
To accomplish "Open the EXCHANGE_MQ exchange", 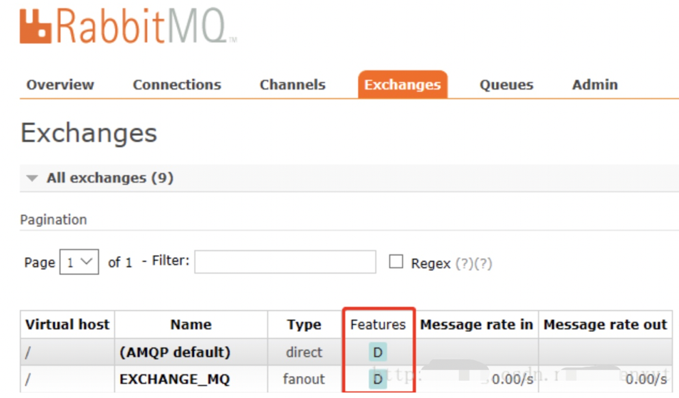I will point(175,379).
